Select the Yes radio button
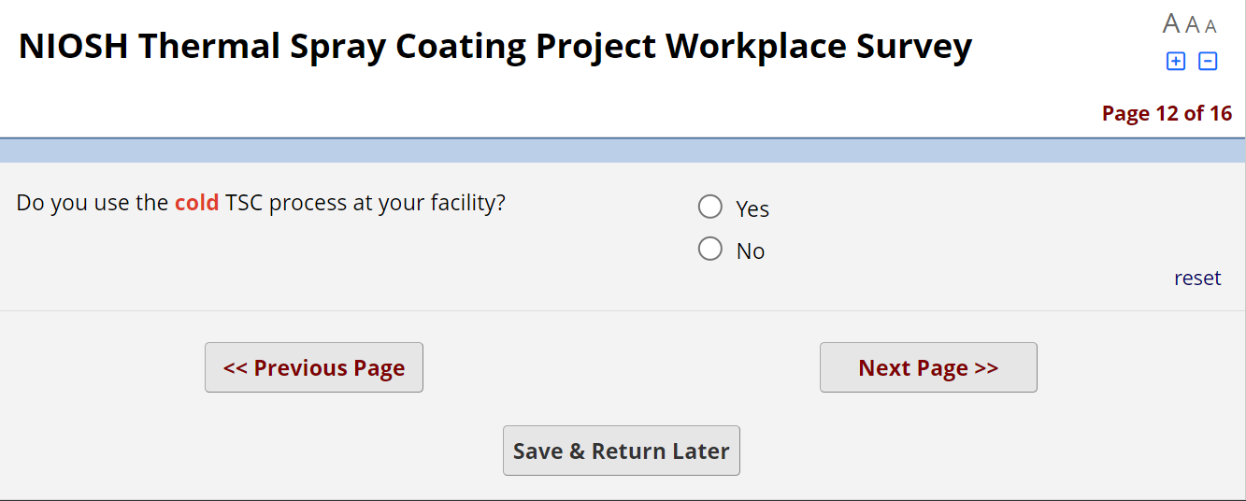This screenshot has width=1246, height=501. (710, 207)
